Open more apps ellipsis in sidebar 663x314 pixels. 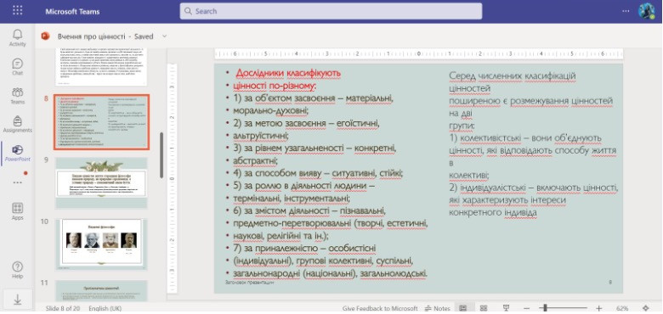tap(17, 182)
